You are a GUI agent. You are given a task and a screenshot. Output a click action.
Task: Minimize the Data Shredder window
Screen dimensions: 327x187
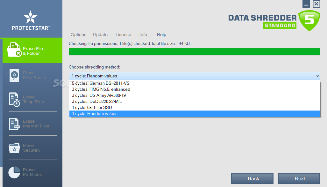click(306, 4)
